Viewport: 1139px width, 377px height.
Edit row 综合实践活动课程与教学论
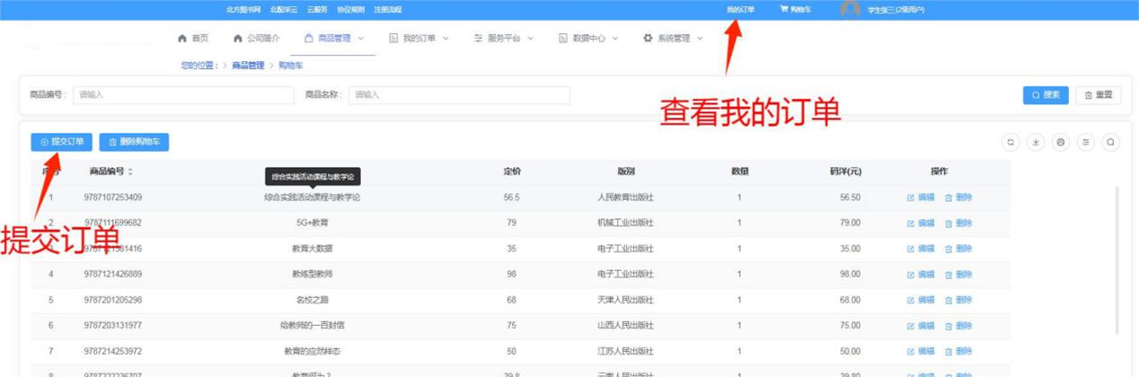click(x=921, y=197)
